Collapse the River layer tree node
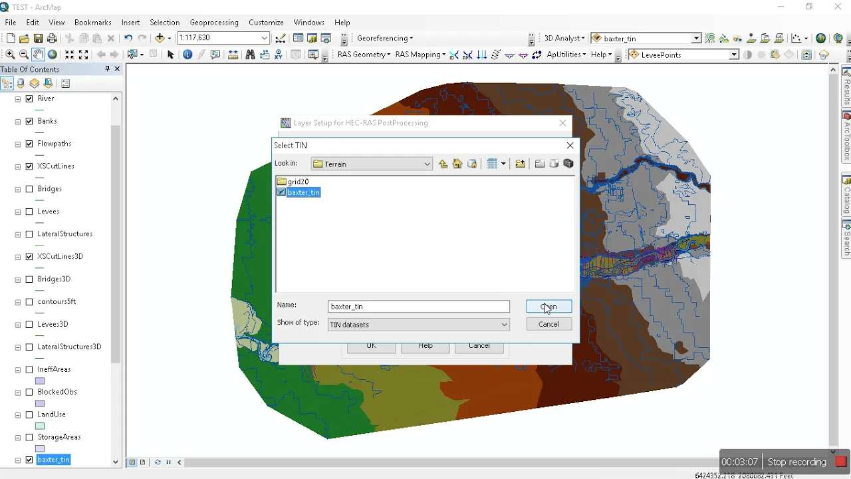851x479 pixels. pyautogui.click(x=18, y=98)
